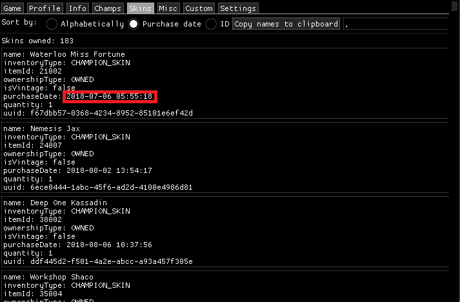Select the Skins tab
Viewport: 460px width, 302px height.
pos(140,8)
